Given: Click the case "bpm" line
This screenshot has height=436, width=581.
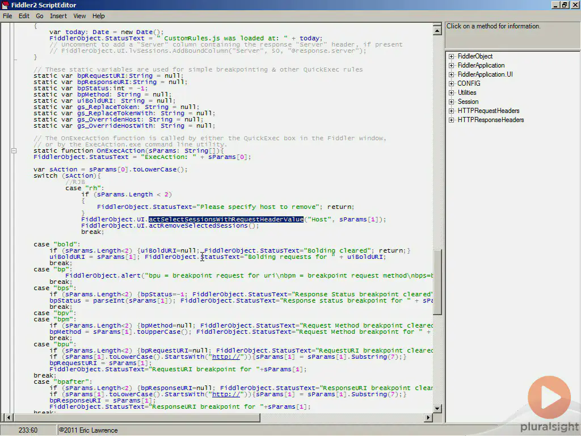Looking at the screenshot, I should (55, 319).
